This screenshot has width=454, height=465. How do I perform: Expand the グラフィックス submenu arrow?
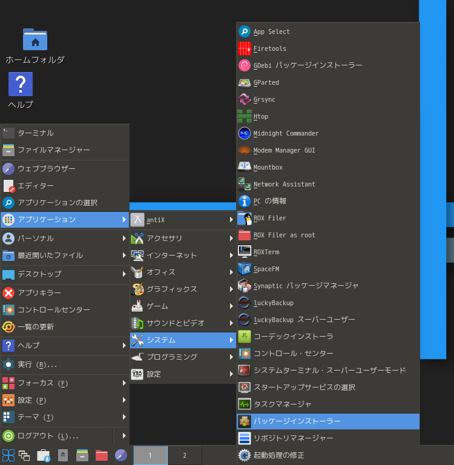tap(231, 289)
